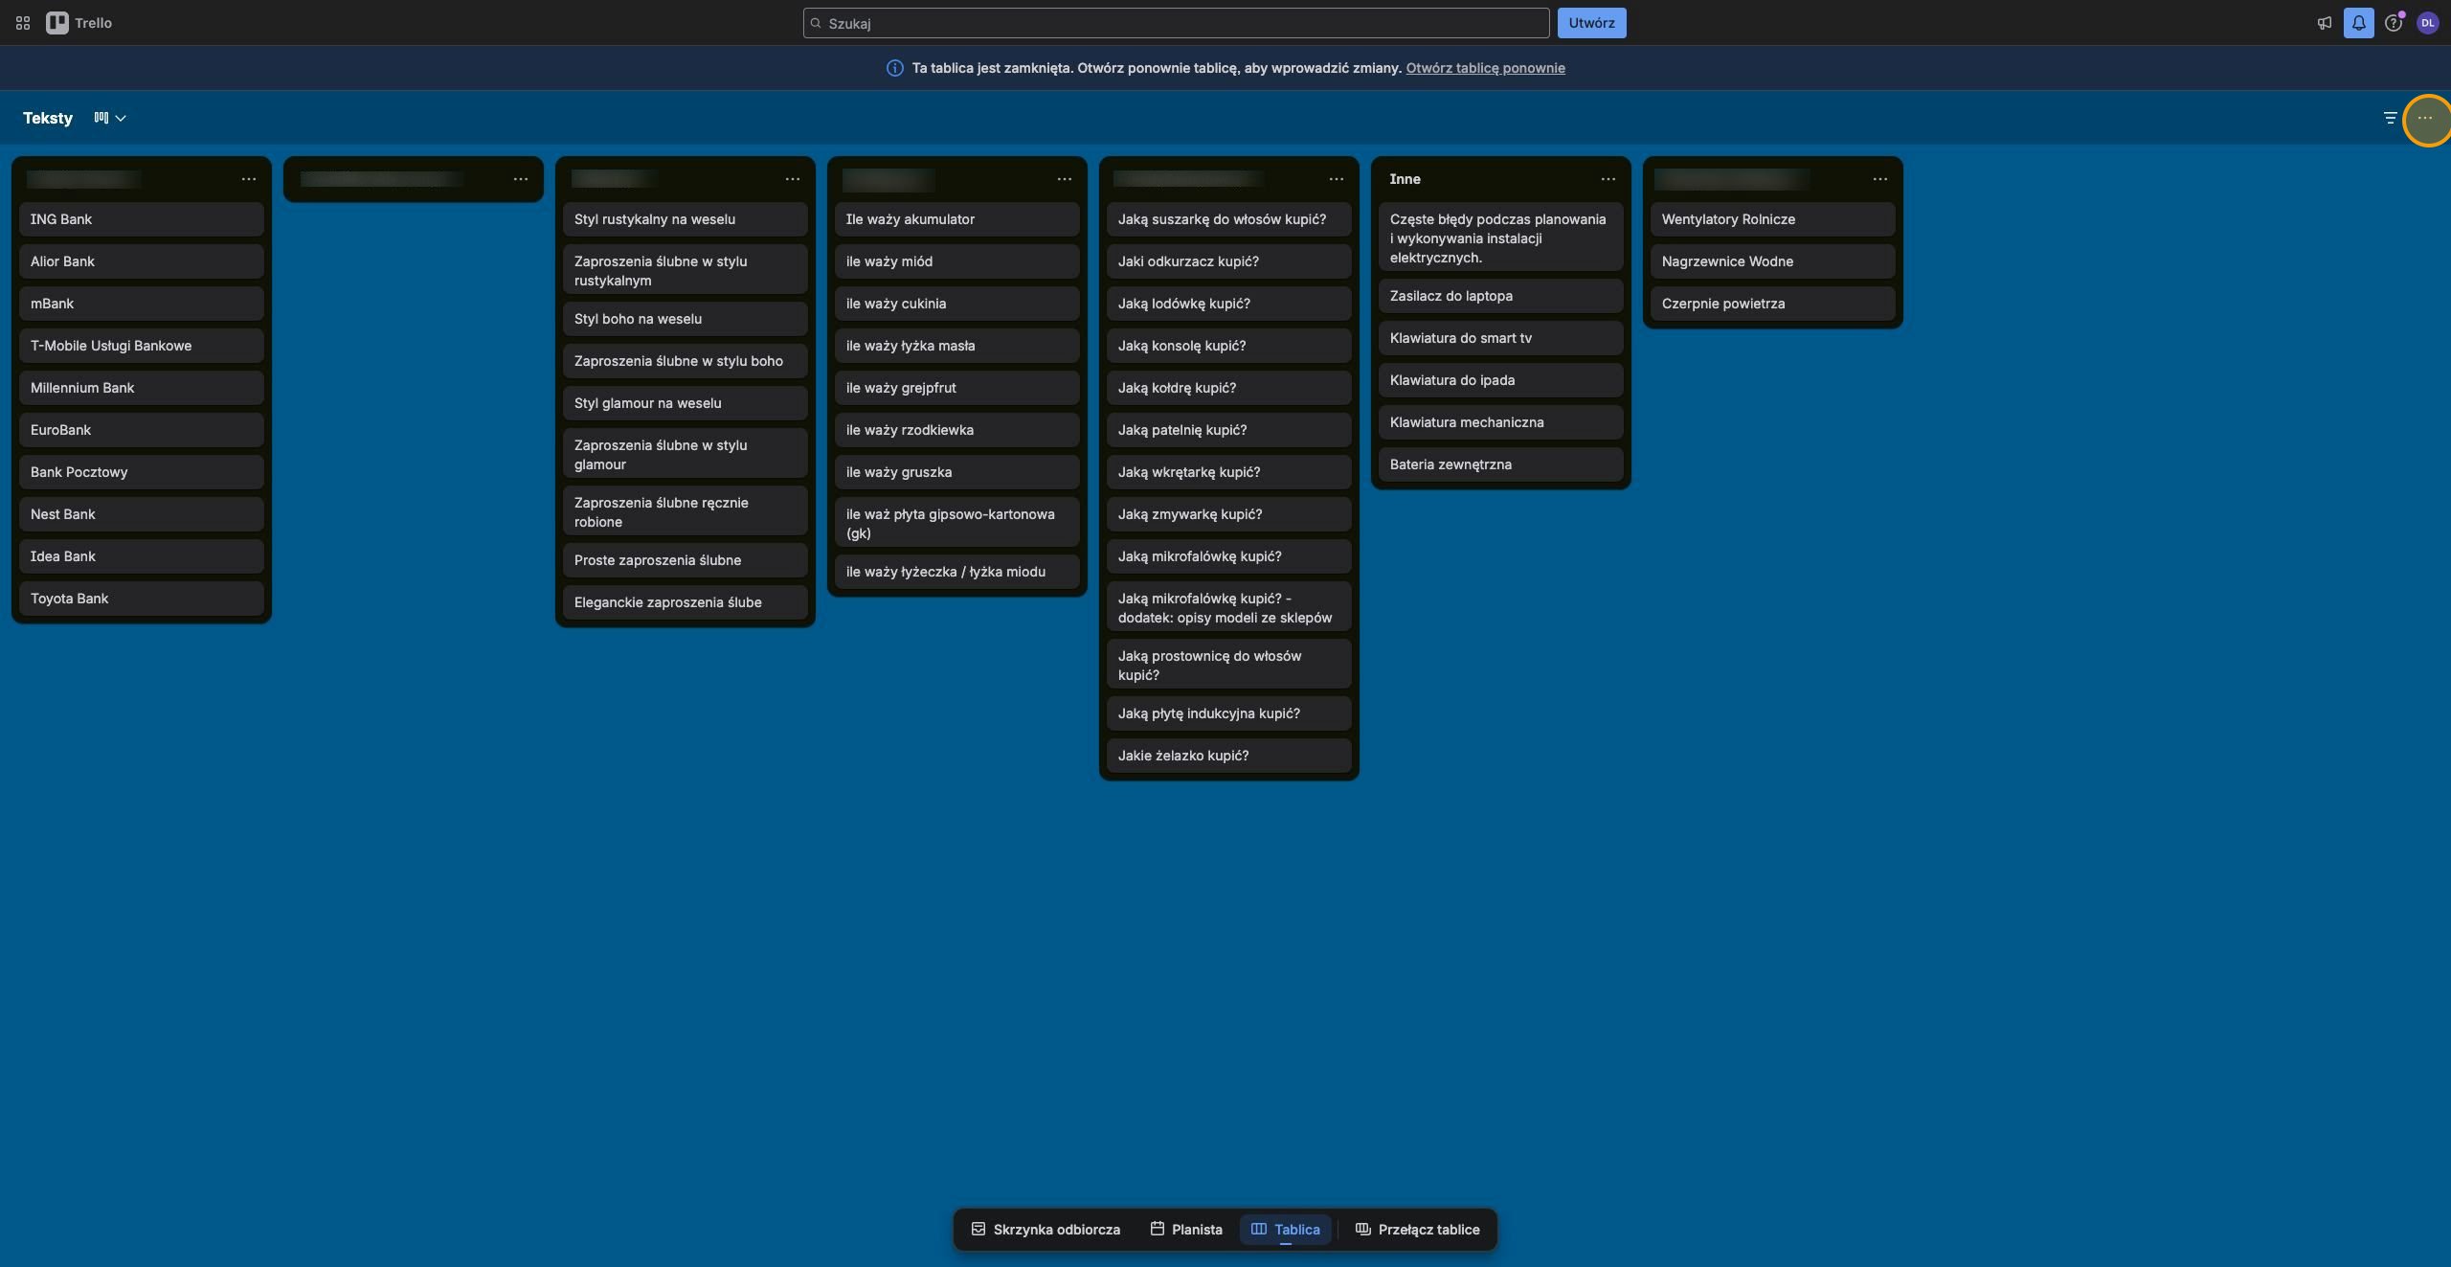This screenshot has height=1267, width=2451.
Task: Open the 'ING Bank' card
Action: 142,219
